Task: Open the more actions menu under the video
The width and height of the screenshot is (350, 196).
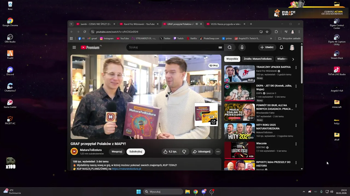Action: click(x=218, y=152)
